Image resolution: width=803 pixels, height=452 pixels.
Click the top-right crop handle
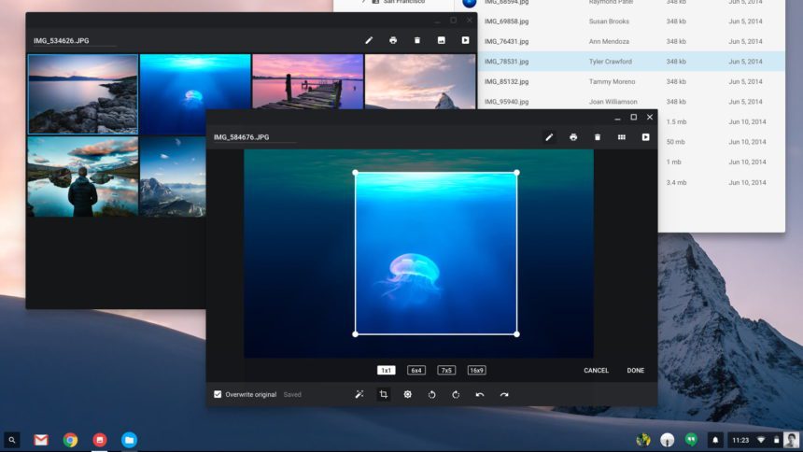point(516,173)
